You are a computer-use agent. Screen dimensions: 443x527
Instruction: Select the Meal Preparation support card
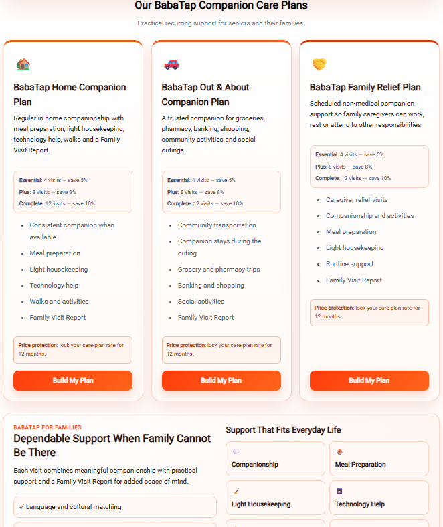[379, 459]
